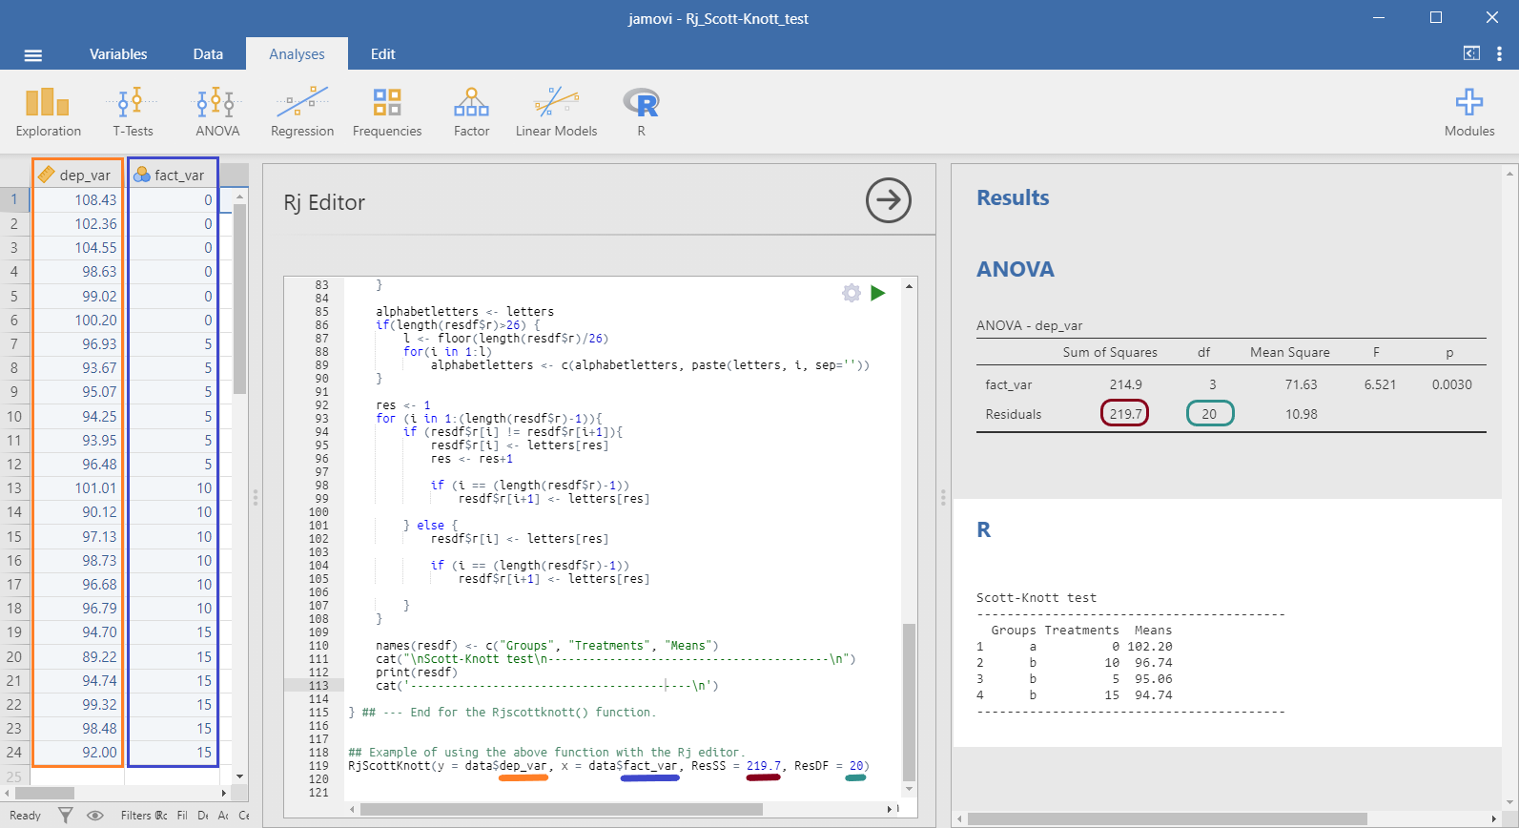Click the Ready status text

pyautogui.click(x=26, y=816)
